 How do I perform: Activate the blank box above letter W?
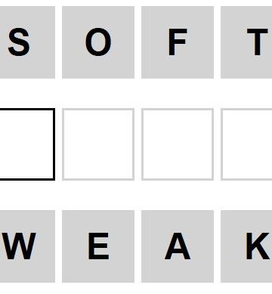point(27,144)
